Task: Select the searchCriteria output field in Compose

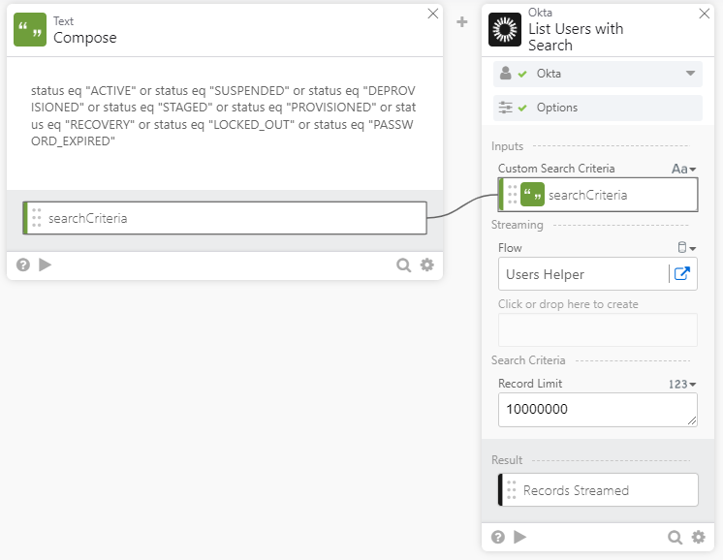Action: point(225,218)
